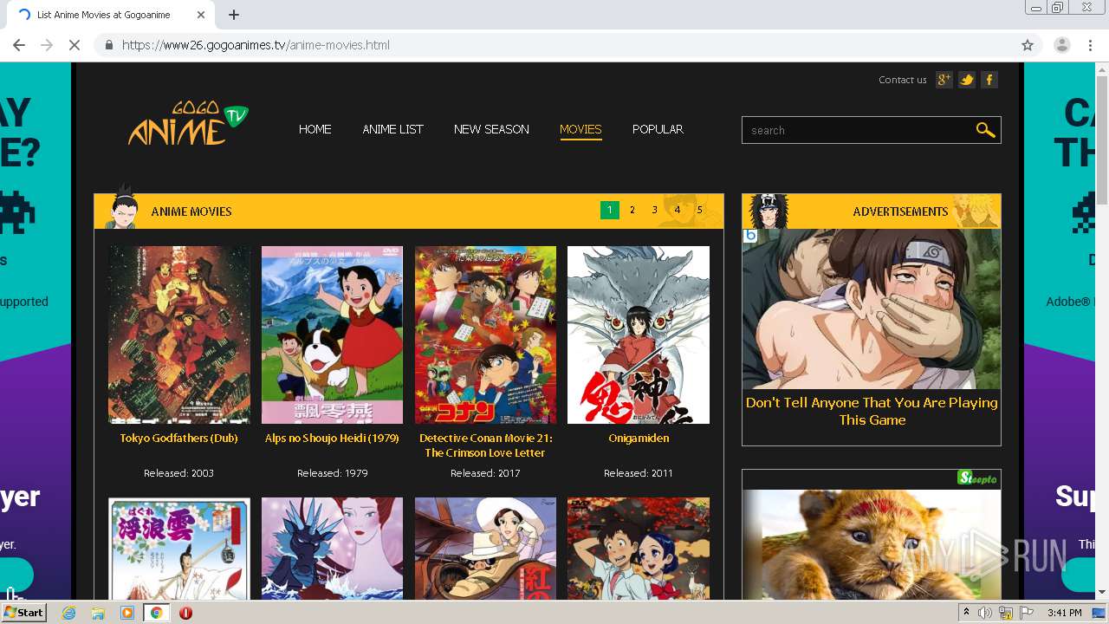Open a new browser tab
The width and height of the screenshot is (1109, 624).
(x=234, y=15)
